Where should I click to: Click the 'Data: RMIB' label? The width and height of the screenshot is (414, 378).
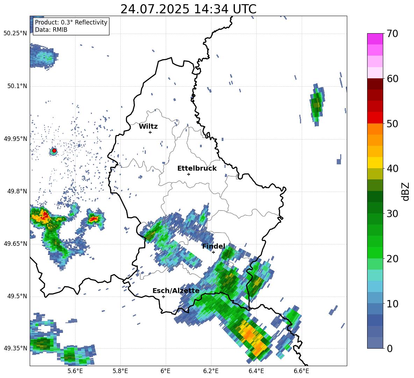51,30
